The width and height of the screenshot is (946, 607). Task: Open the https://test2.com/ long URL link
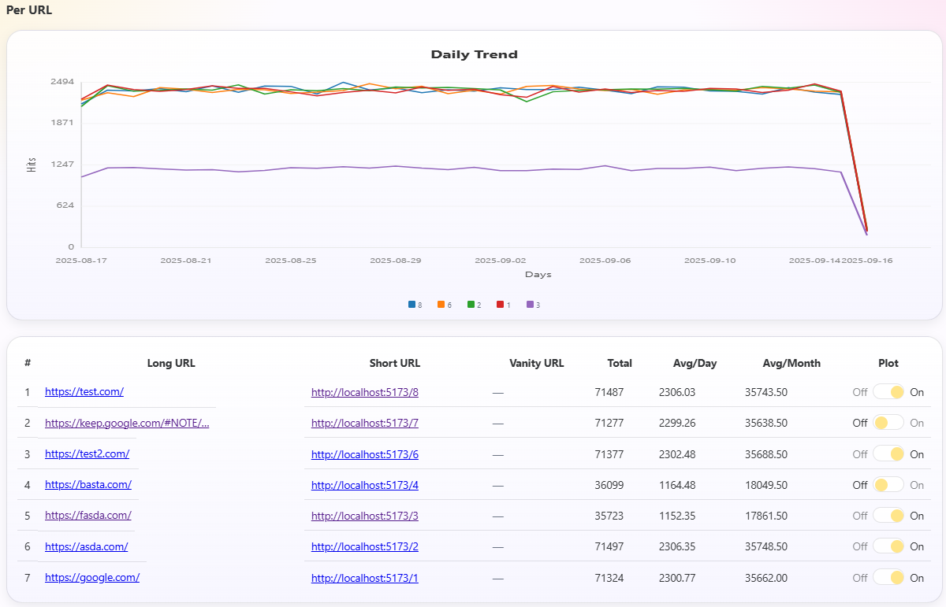tap(87, 453)
